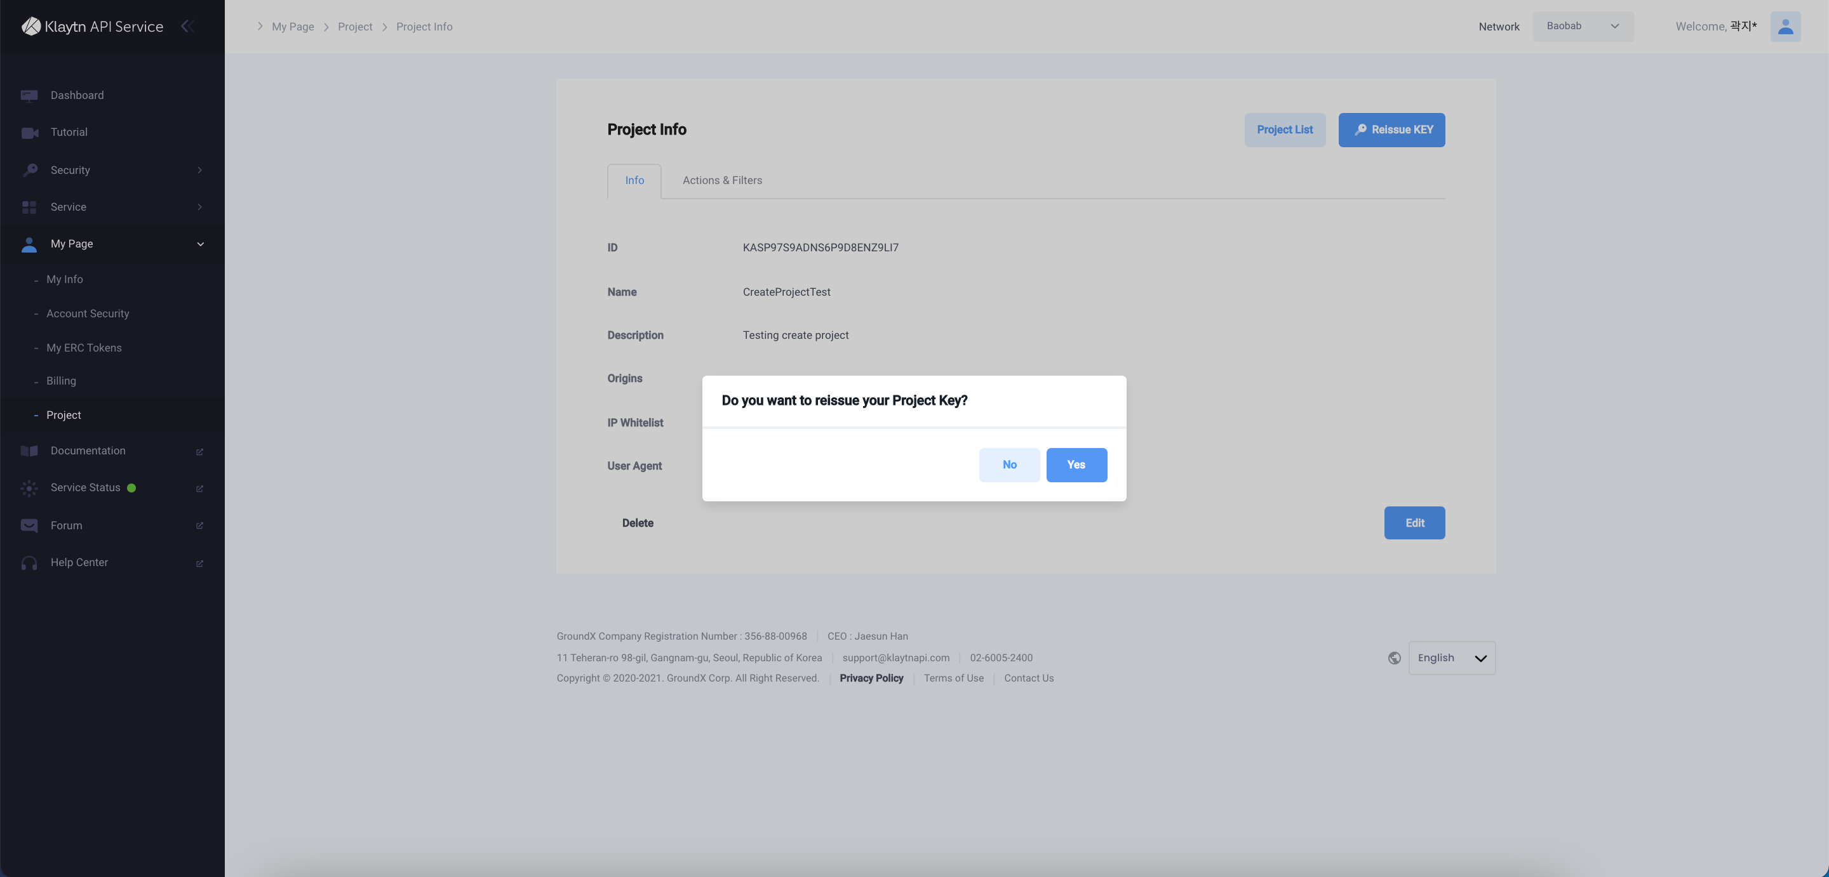1829x877 pixels.
Task: Dismiss dialog by clicking No button
Action: click(1009, 464)
